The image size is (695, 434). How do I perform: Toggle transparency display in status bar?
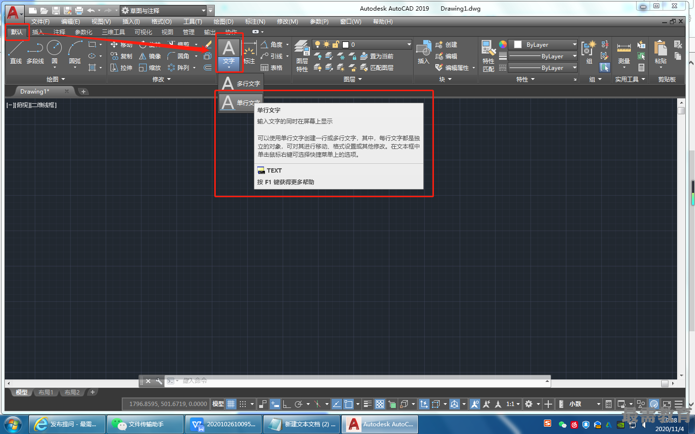coord(380,404)
